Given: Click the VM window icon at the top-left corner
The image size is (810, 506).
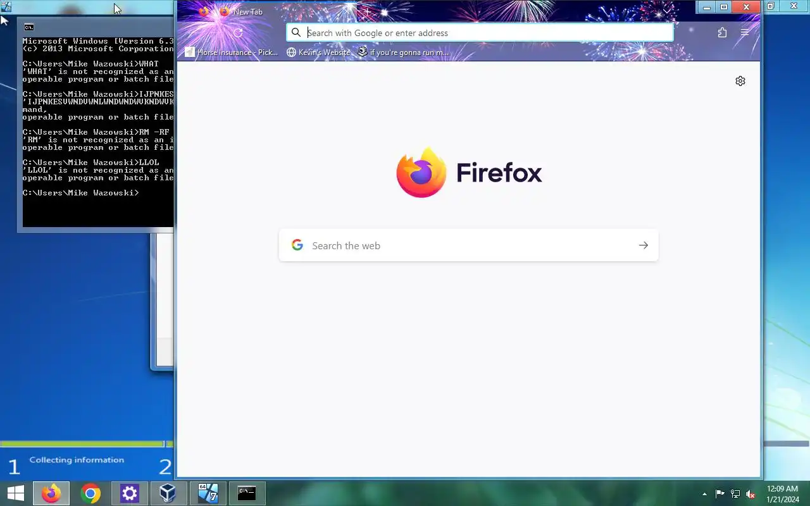Looking at the screenshot, I should click(6, 6).
